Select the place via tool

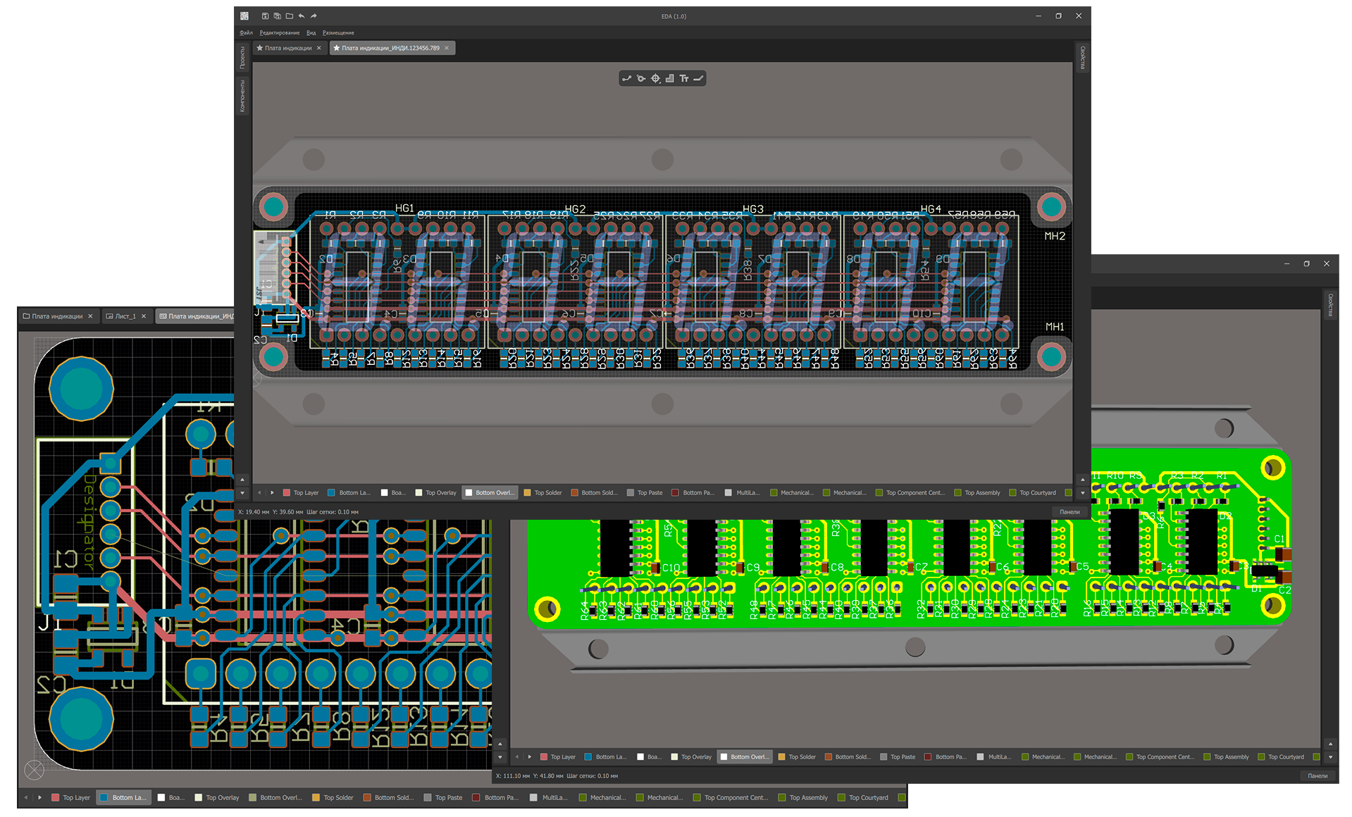tap(640, 78)
